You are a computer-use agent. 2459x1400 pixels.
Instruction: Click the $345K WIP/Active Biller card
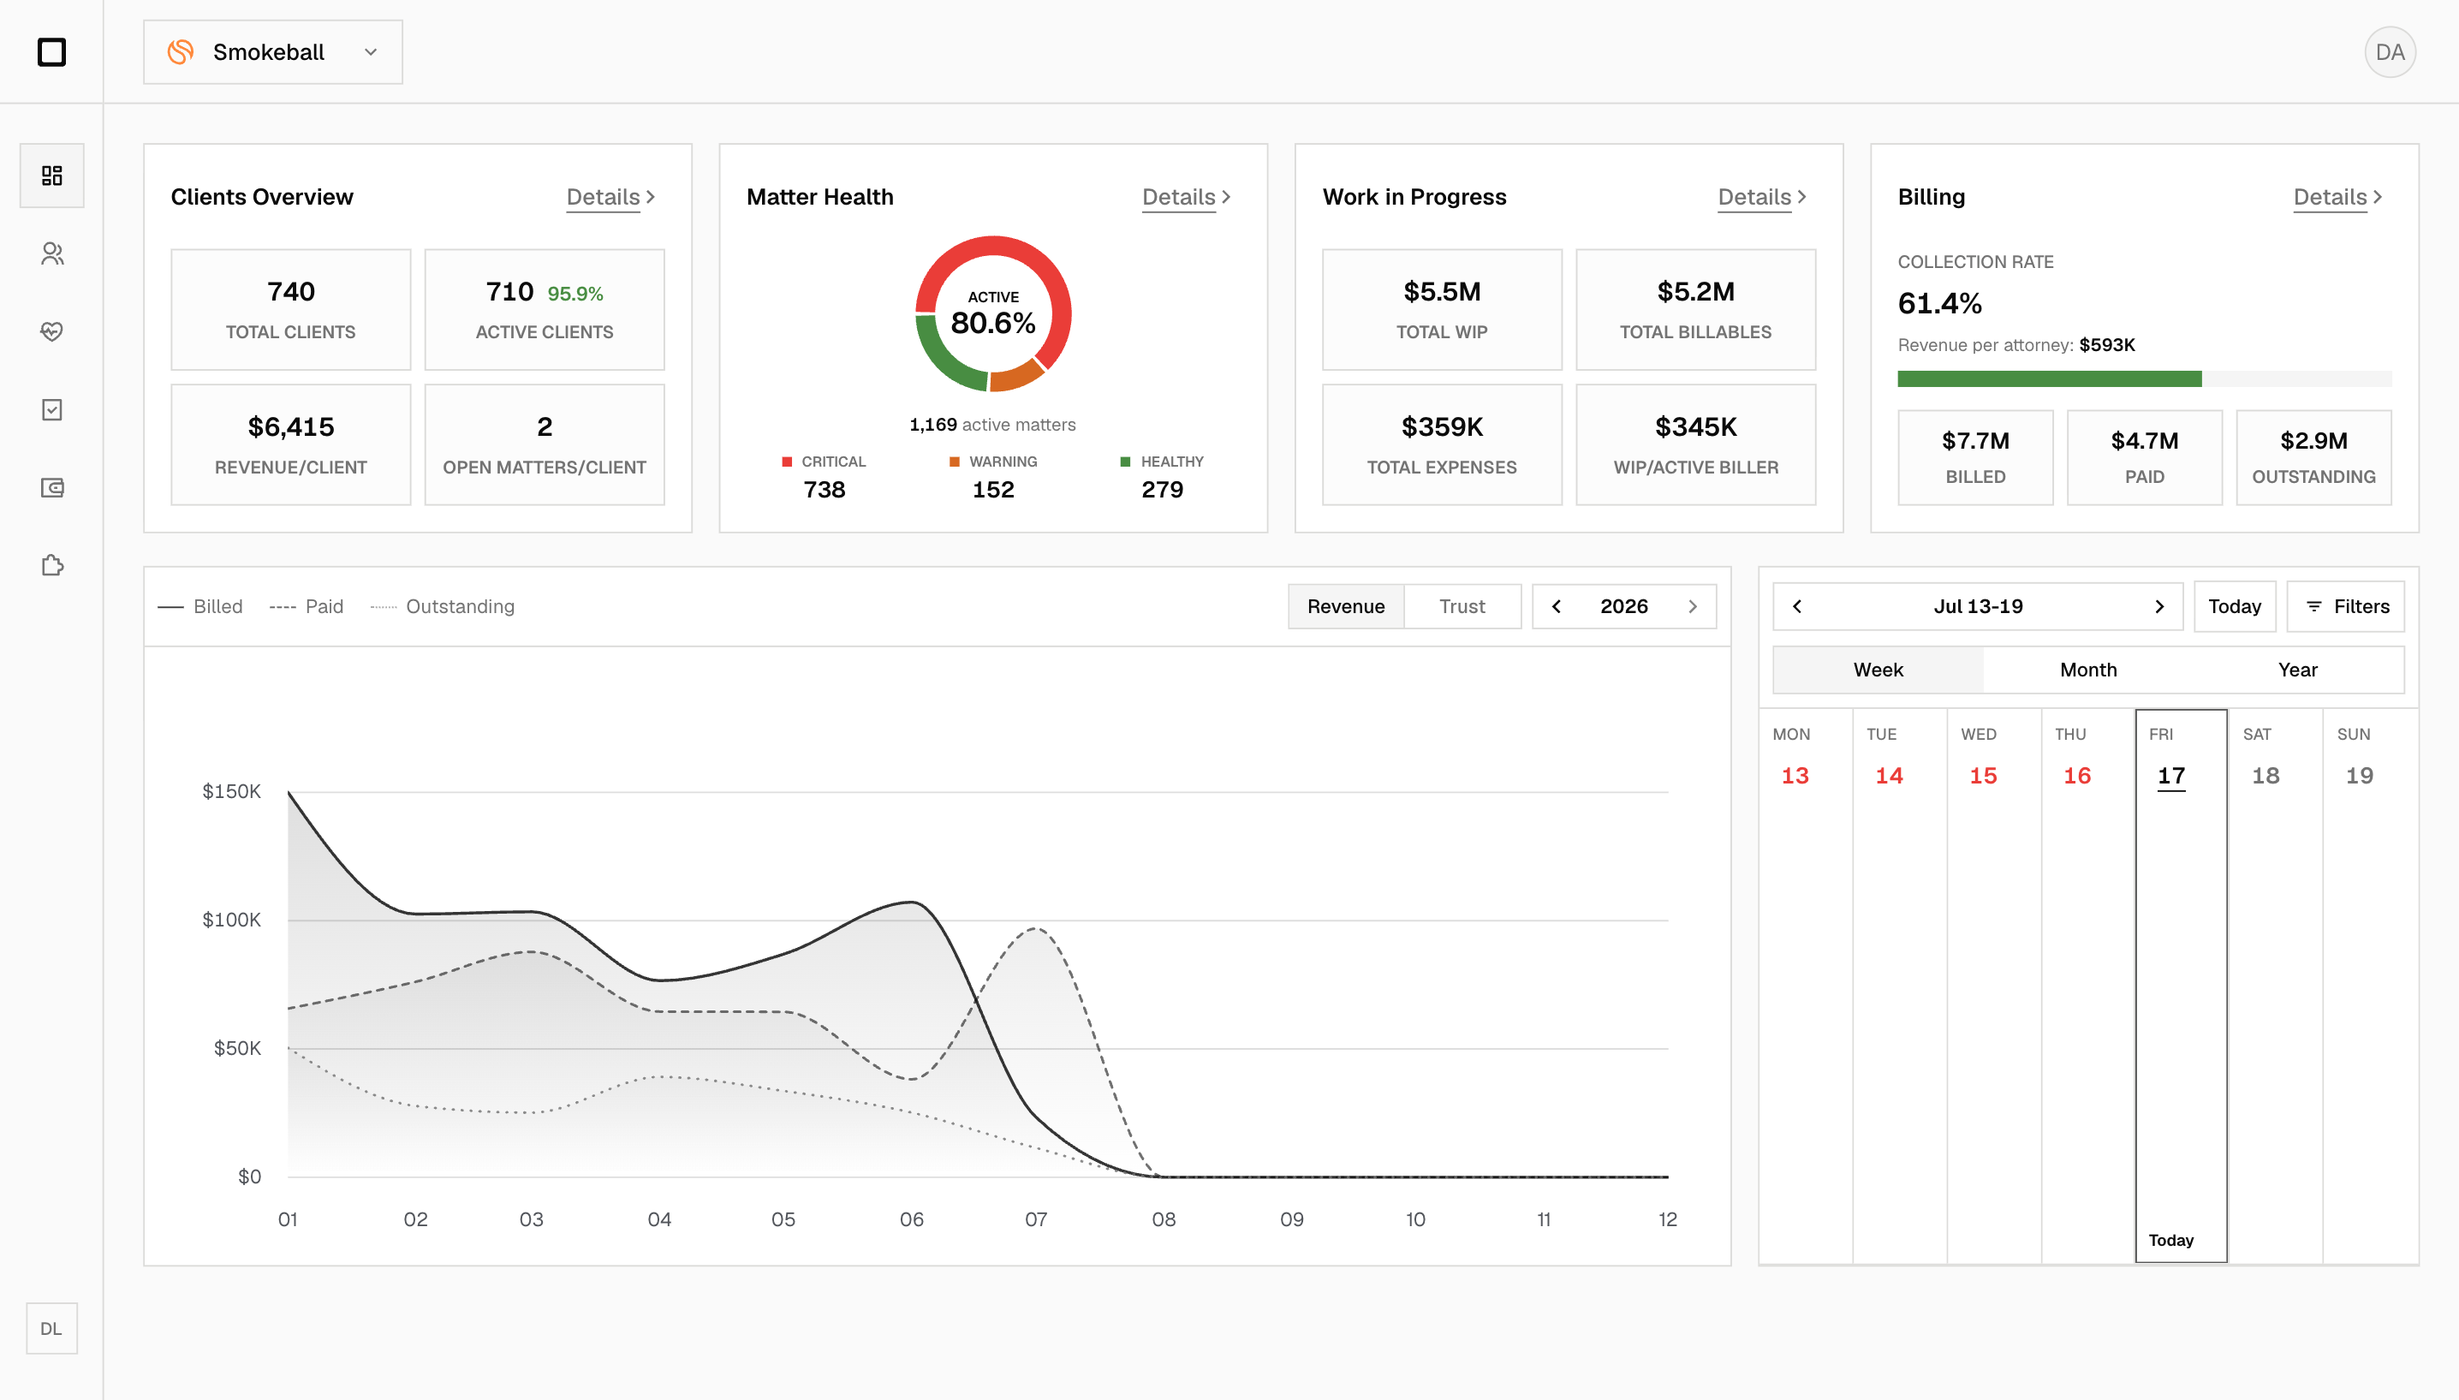(x=1696, y=444)
